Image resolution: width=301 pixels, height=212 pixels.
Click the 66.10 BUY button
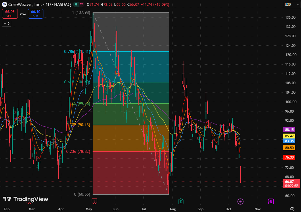point(36,14)
